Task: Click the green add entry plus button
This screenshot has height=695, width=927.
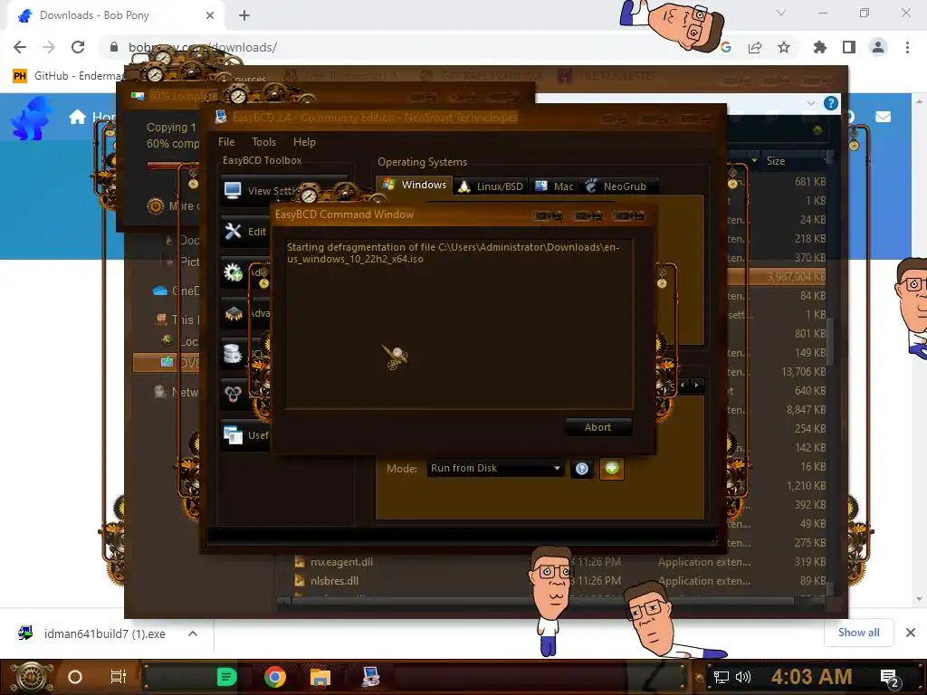Action: (612, 469)
